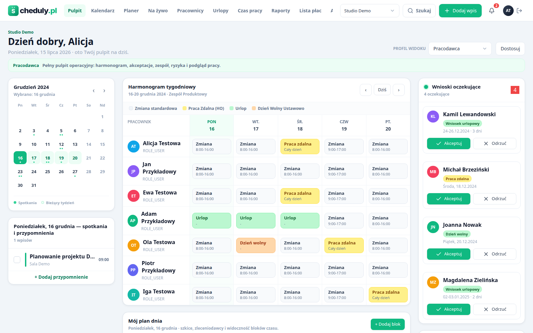Screen dimensions: 533x333
Task: Open Ola Testowa's Thursday Praca zdalna cell
Action: click(344, 245)
